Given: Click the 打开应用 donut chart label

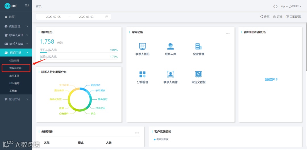Looking at the screenshot, I should (100, 108).
